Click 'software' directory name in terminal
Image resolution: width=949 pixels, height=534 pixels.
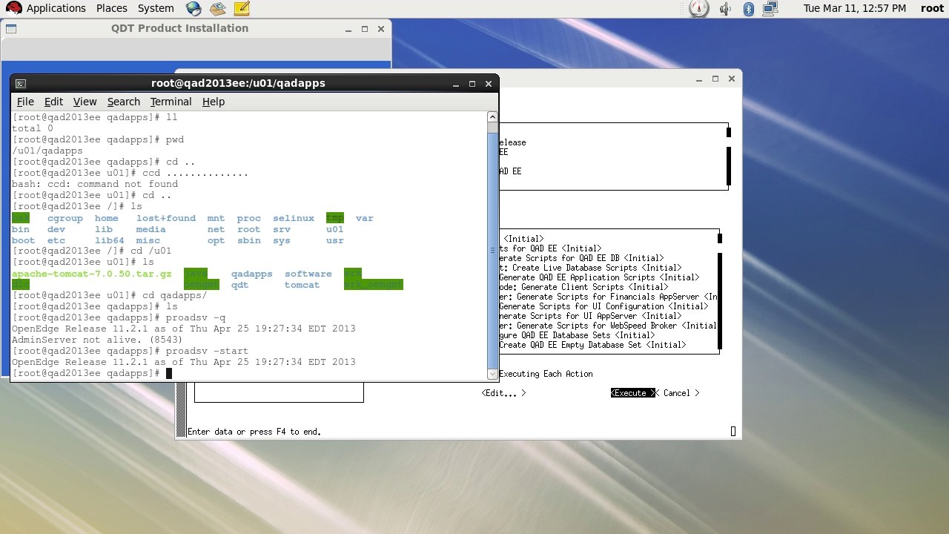(x=308, y=274)
